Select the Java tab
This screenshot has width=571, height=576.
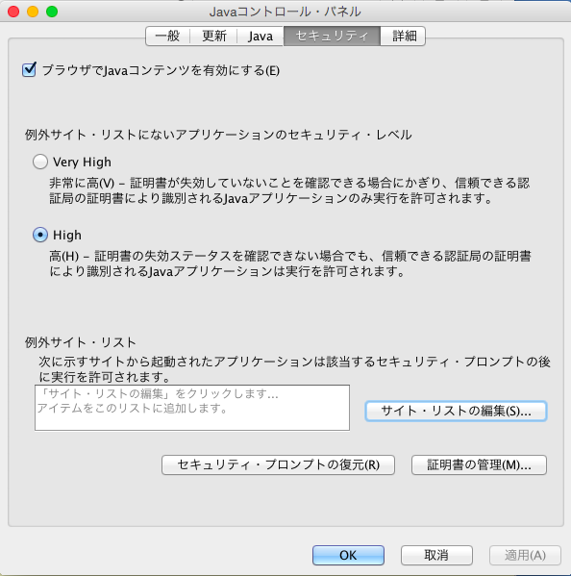[x=260, y=36]
